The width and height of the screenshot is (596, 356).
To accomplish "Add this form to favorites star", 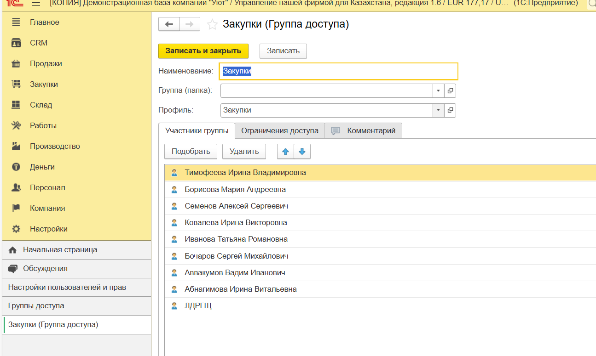I will point(212,25).
